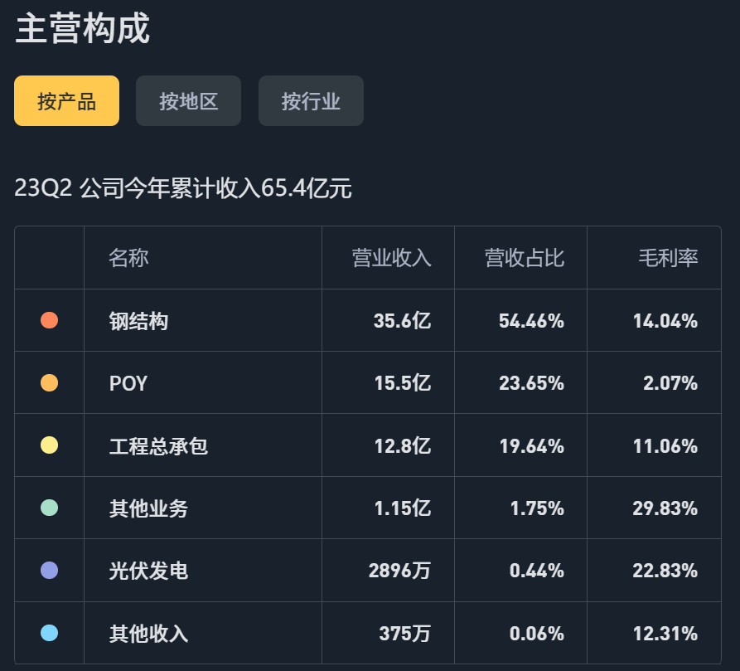Click the 营业收入 column header
740x671 pixels.
[391, 258]
